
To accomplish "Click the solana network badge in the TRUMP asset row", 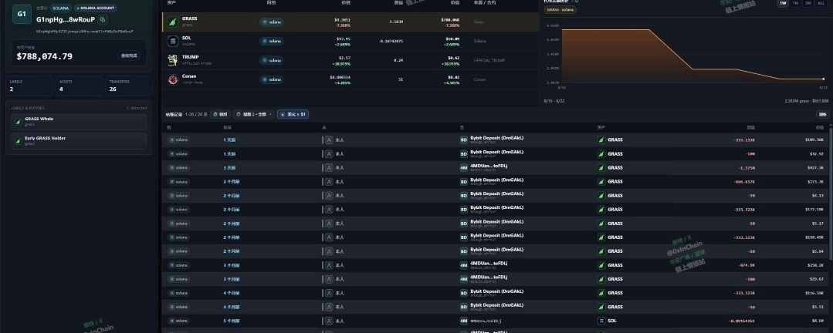I will click(272, 60).
